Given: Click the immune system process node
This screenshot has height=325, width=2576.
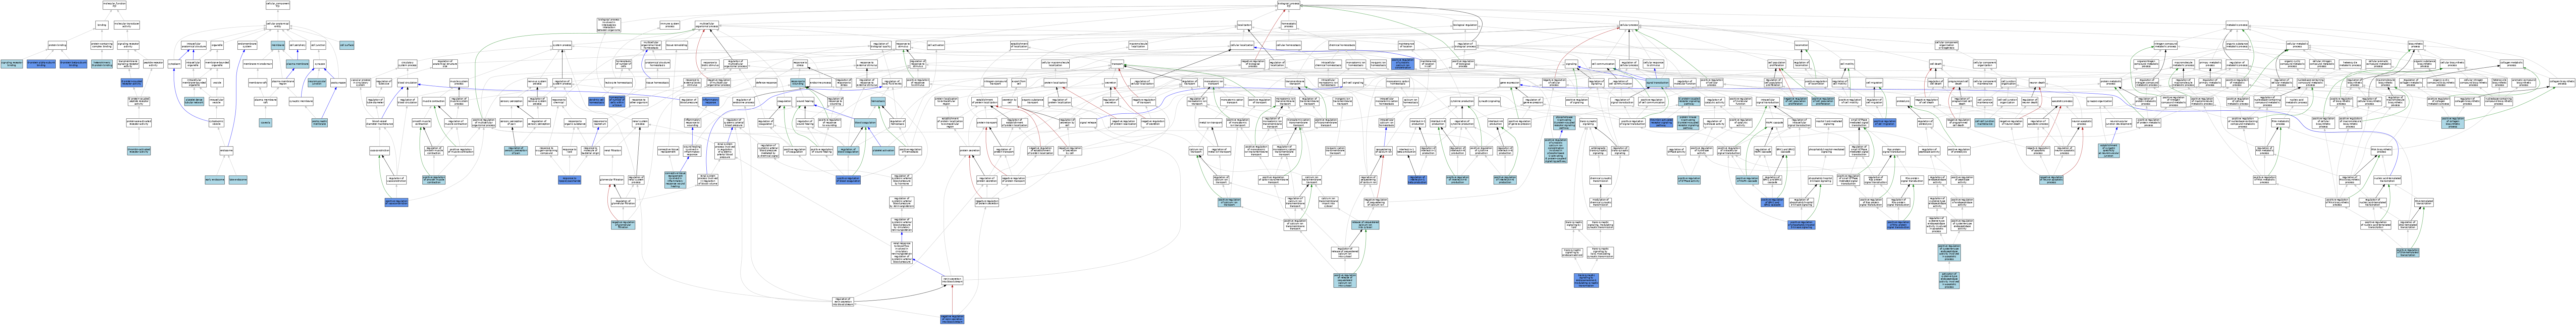Looking at the screenshot, I should tap(670, 25).
